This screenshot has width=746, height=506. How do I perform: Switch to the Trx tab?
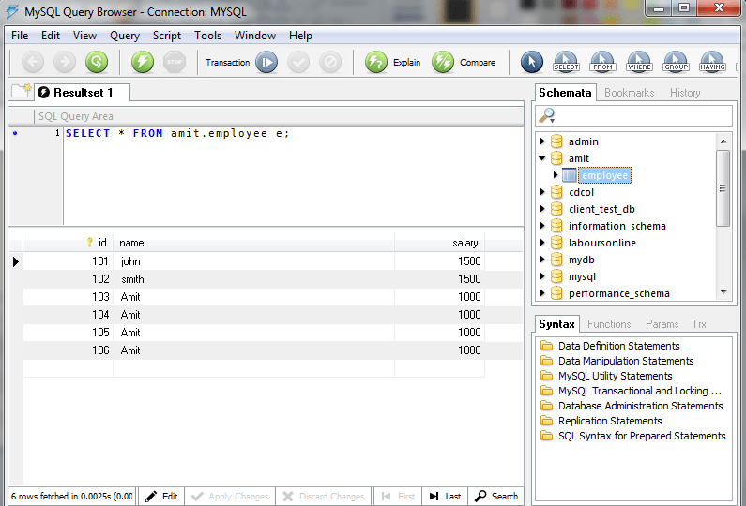click(699, 324)
